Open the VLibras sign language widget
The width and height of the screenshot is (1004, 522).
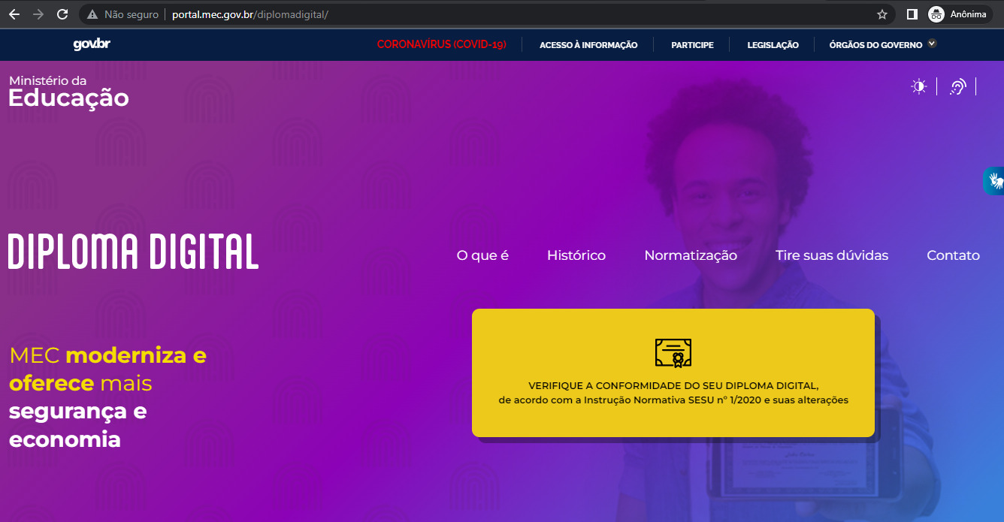pos(994,181)
